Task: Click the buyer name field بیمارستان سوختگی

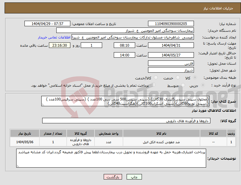Action: tap(125, 30)
